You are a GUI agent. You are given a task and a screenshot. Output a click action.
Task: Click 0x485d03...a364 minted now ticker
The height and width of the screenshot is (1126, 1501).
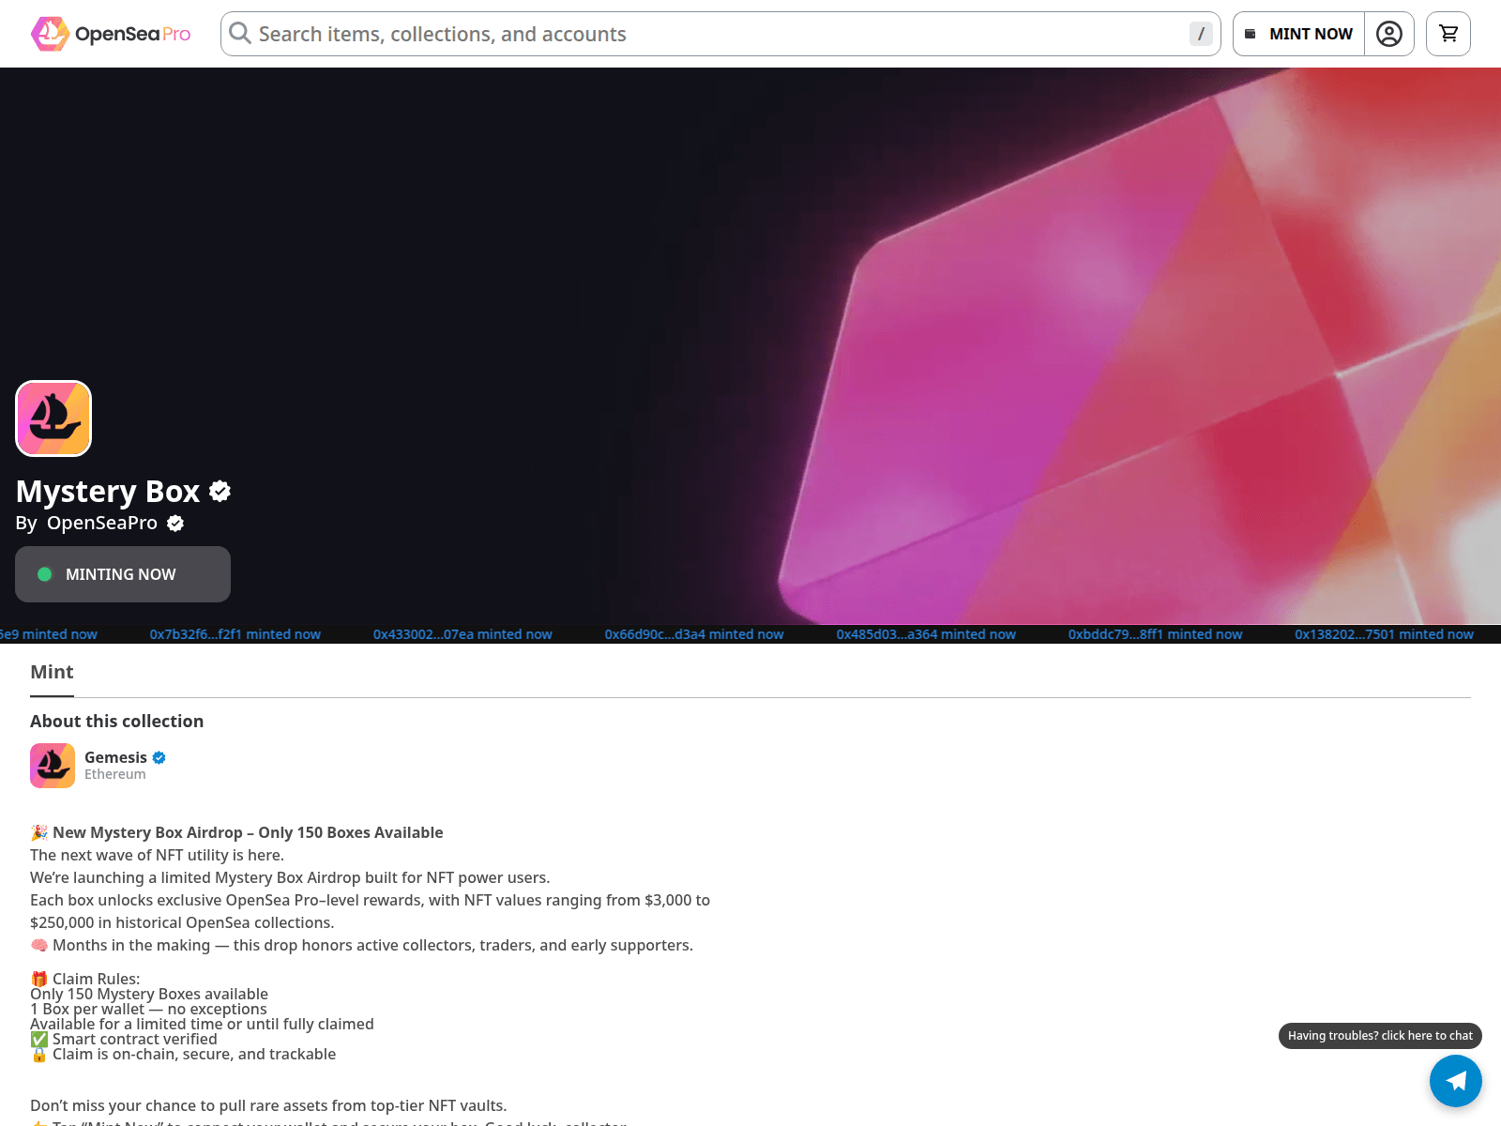click(x=926, y=634)
